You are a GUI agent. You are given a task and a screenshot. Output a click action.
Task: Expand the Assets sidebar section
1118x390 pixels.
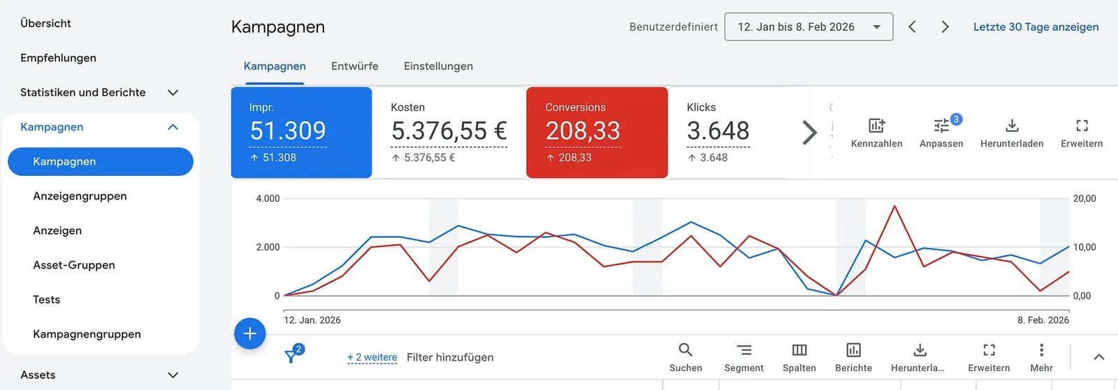[x=173, y=375]
